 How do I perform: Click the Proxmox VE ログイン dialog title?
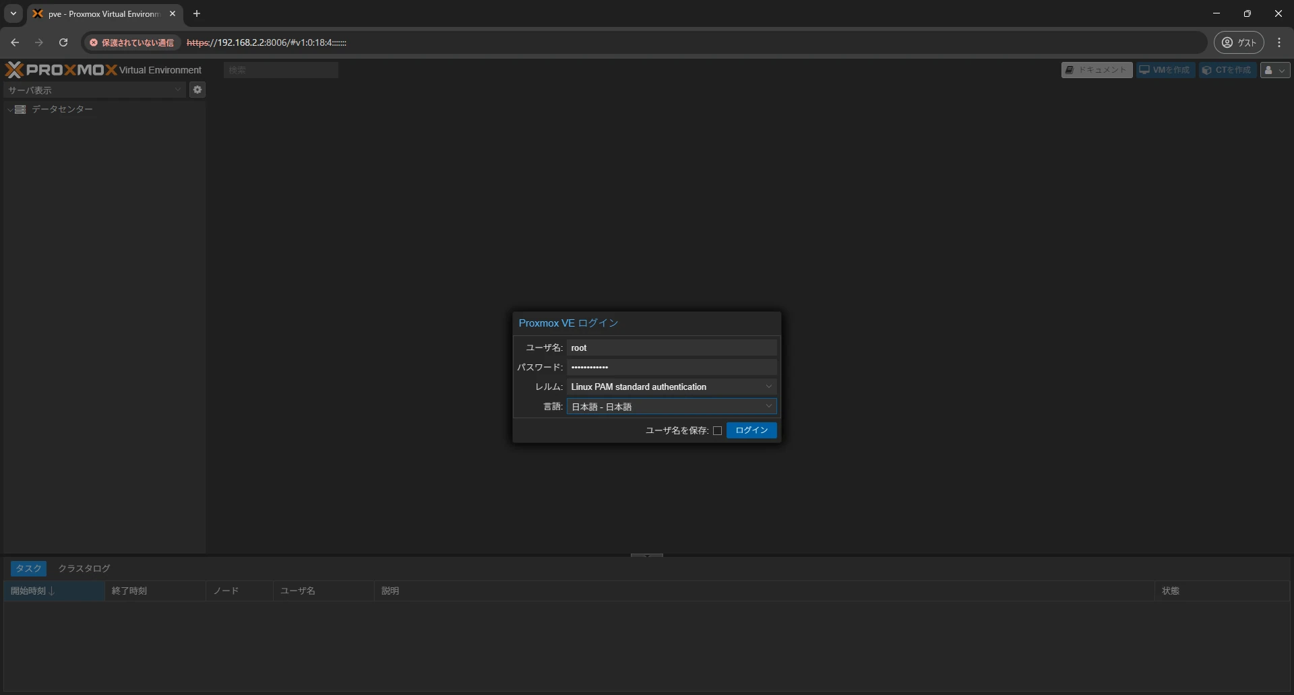coord(568,323)
